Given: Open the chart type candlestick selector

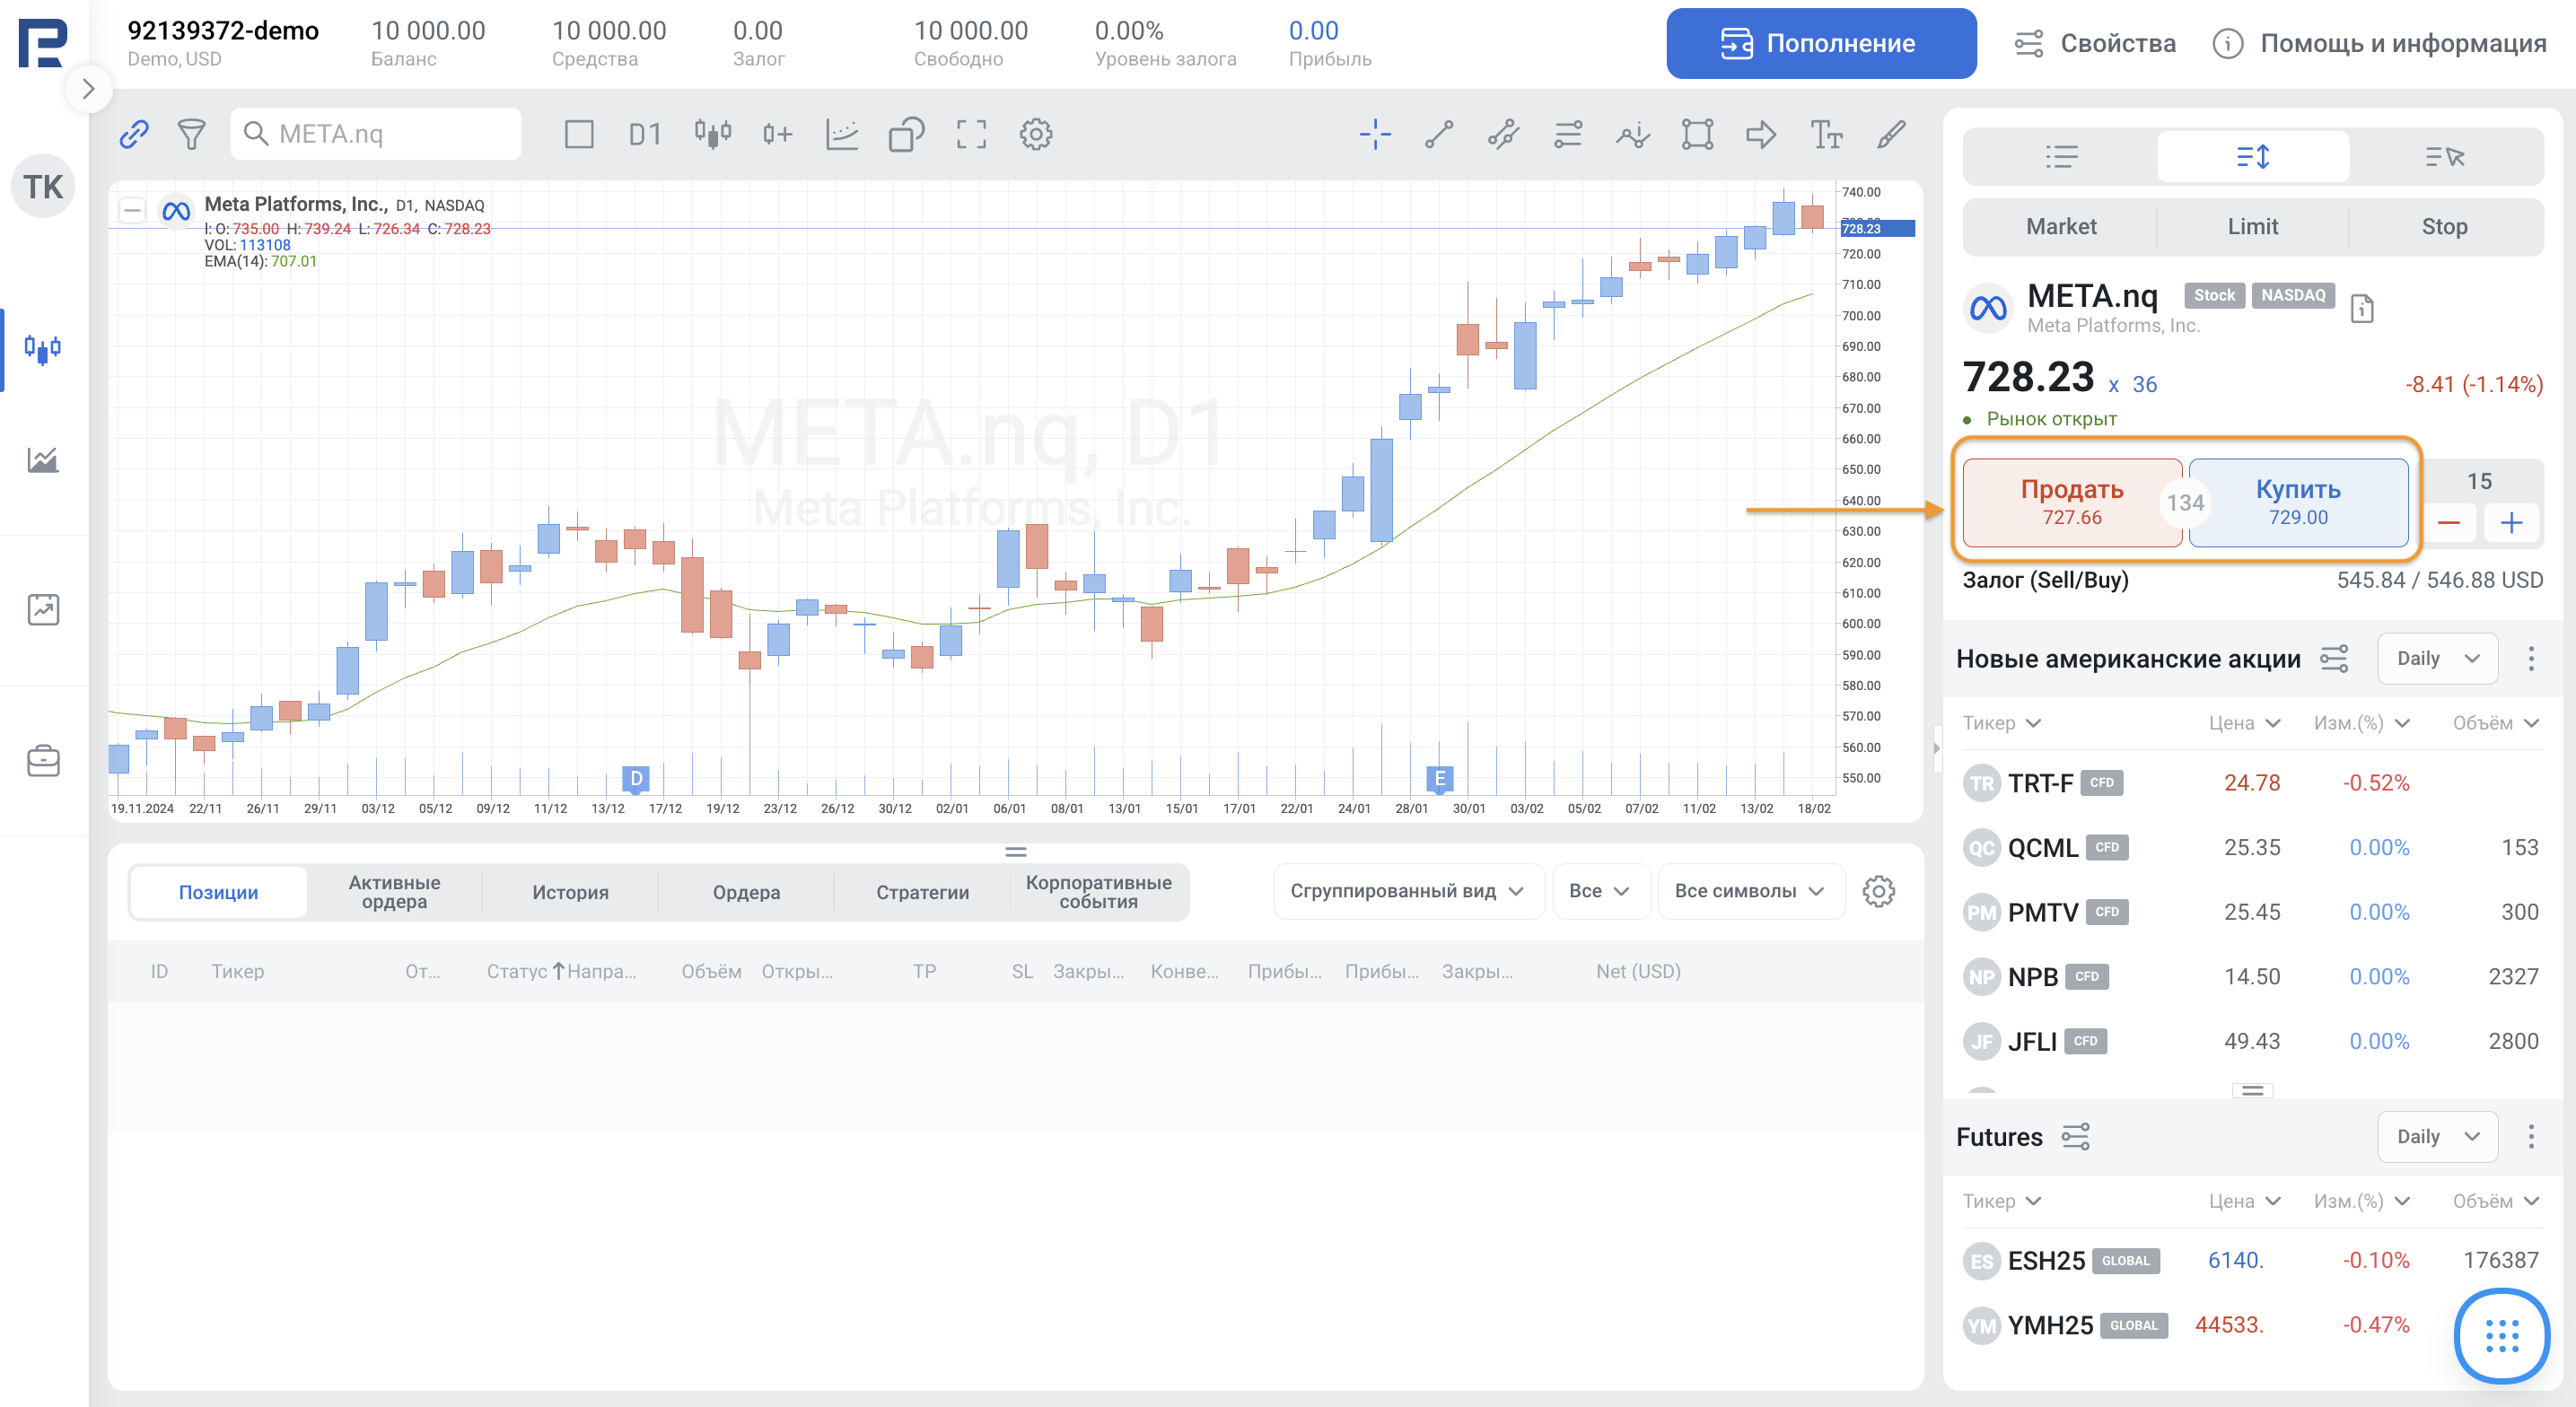Looking at the screenshot, I should (712, 134).
